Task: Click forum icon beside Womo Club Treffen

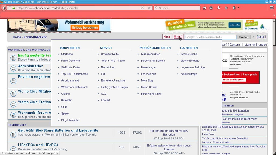Action: [x=13, y=104]
